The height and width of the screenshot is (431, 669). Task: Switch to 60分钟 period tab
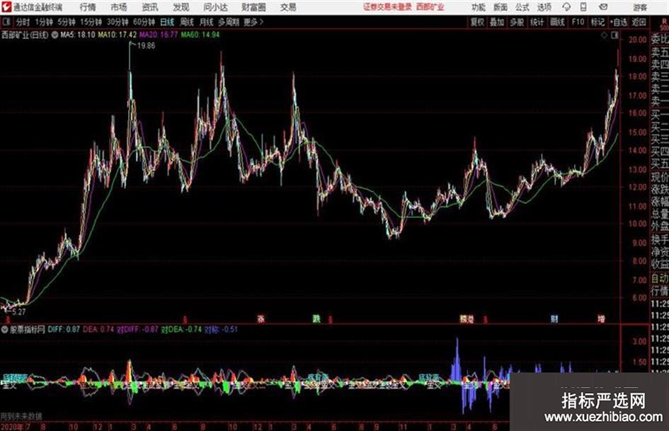click(144, 22)
